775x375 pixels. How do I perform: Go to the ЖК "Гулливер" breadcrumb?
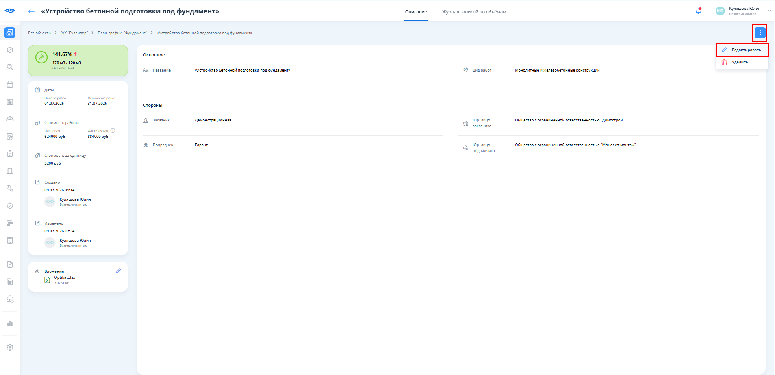click(74, 33)
